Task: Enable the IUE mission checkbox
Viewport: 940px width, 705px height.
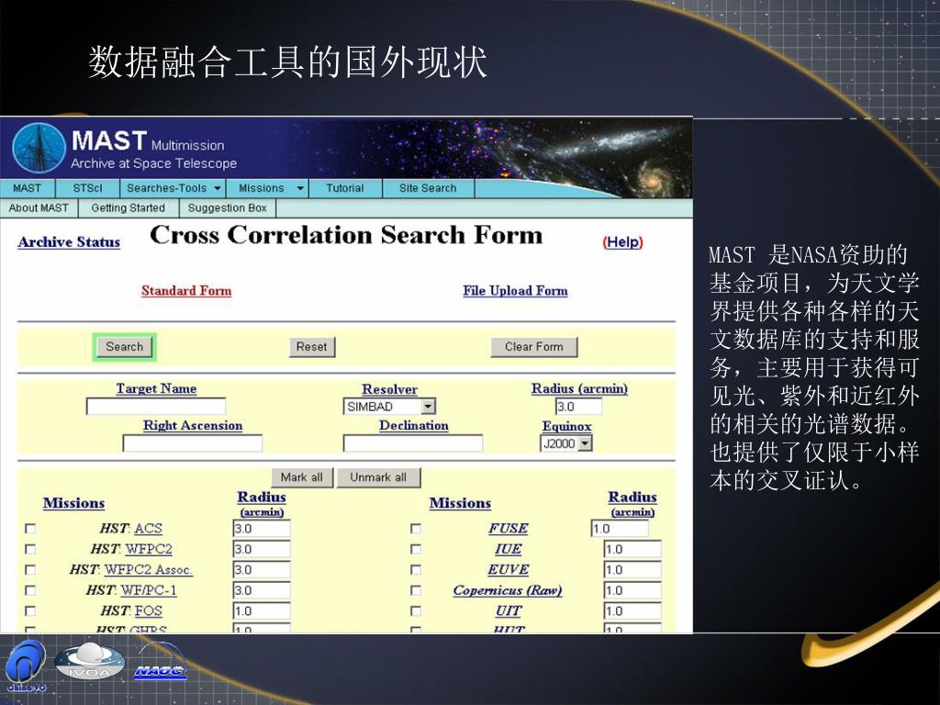Action: coord(416,549)
